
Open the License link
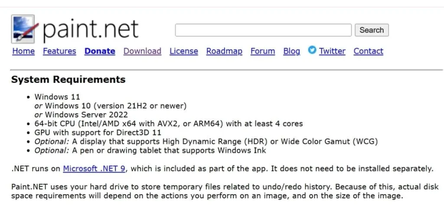(183, 51)
